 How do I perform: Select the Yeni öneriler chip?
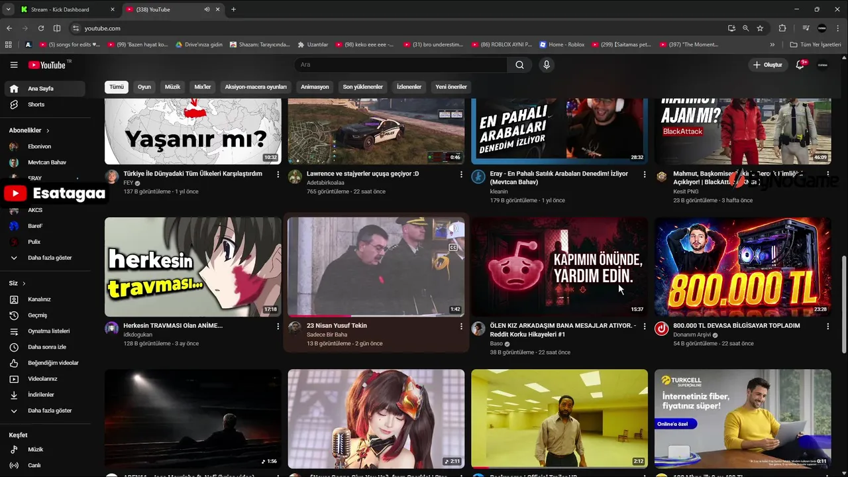[451, 87]
